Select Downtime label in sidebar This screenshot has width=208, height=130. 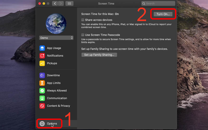pos(53,75)
